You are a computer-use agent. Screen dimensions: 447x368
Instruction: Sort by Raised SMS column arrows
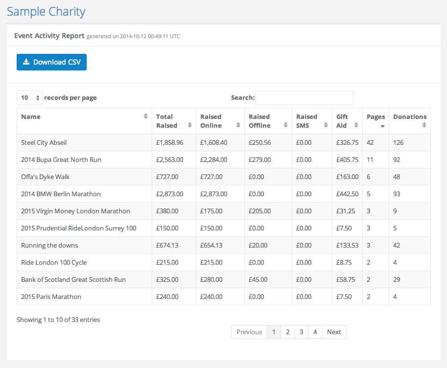click(x=326, y=125)
